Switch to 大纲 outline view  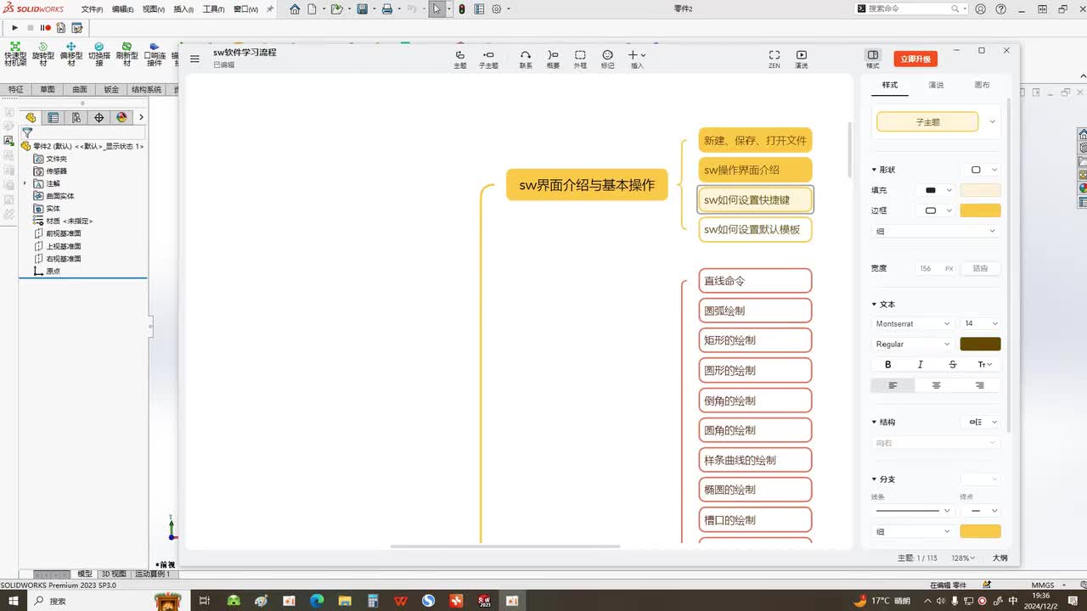(x=1000, y=558)
